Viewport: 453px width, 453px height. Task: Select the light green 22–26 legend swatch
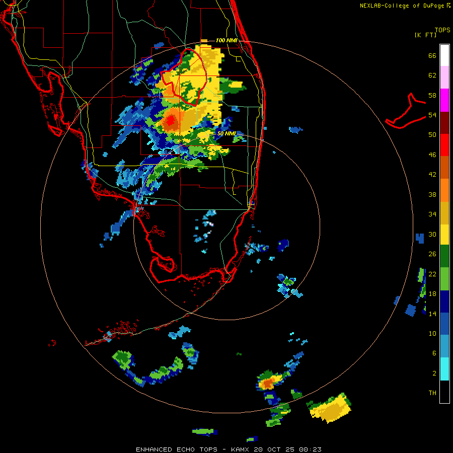pyautogui.click(x=444, y=279)
